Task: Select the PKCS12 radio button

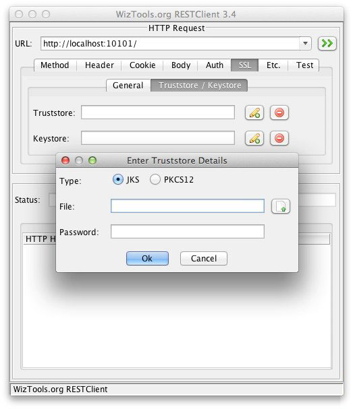Action: [x=155, y=180]
